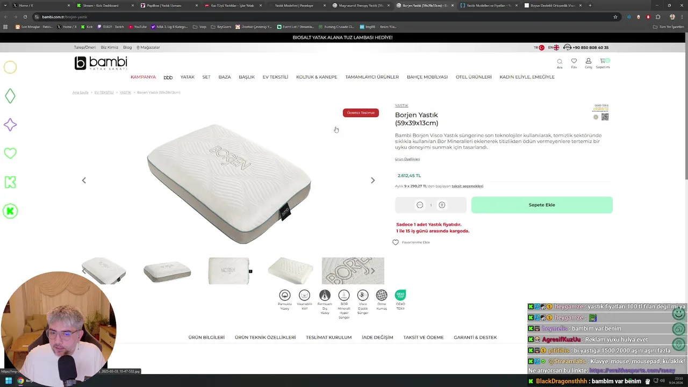Viewport: 688px width, 387px height.
Task: Reload the page in the browser
Action: coord(25,17)
